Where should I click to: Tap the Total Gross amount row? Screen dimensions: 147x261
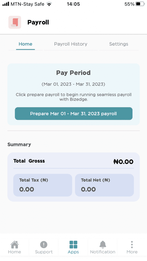(x=73, y=161)
